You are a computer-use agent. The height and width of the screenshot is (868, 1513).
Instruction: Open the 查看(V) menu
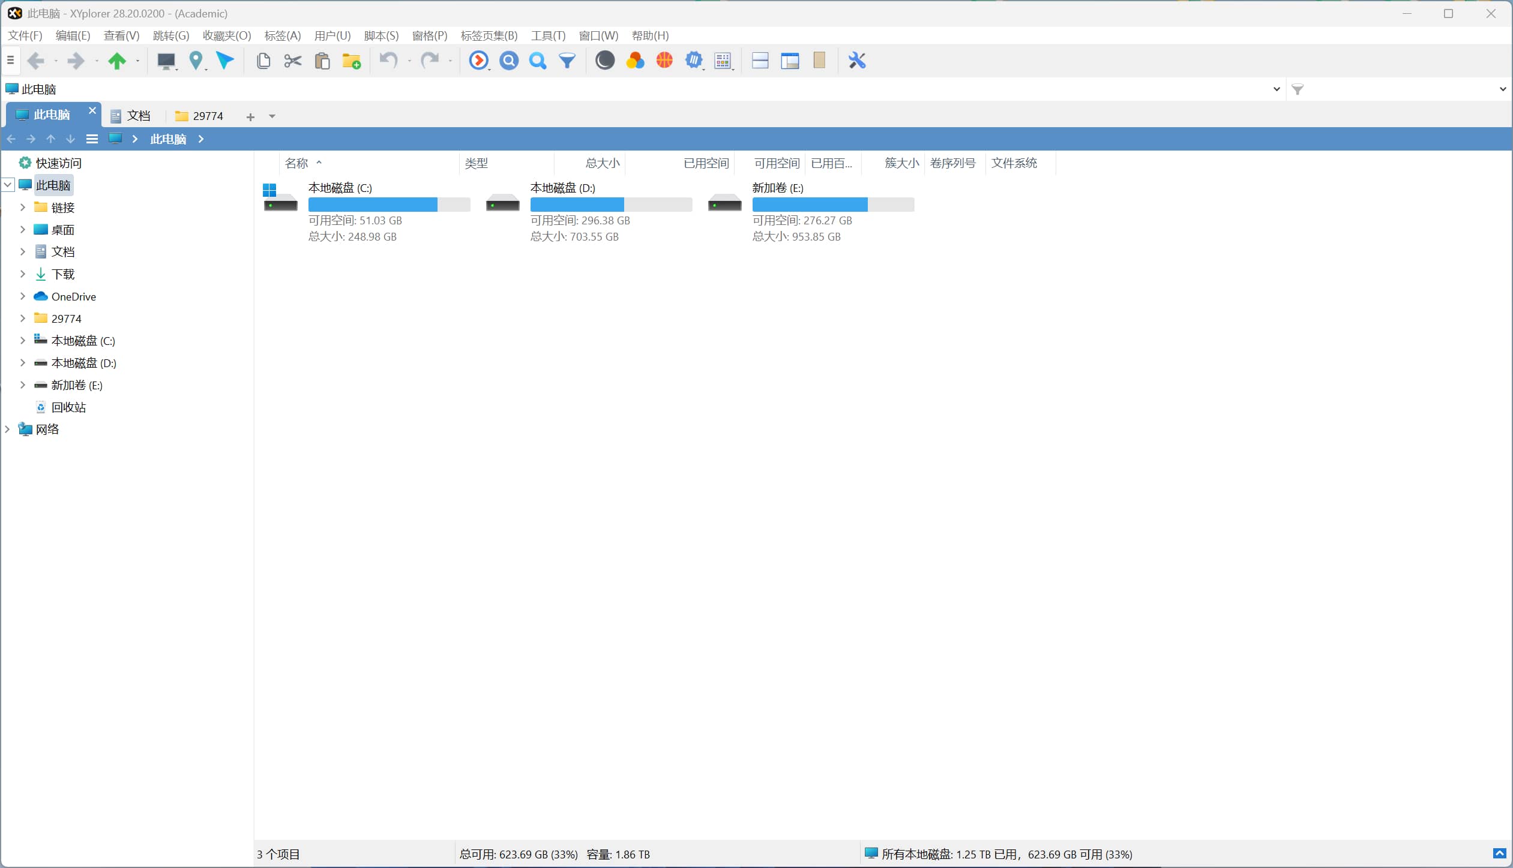pos(121,35)
